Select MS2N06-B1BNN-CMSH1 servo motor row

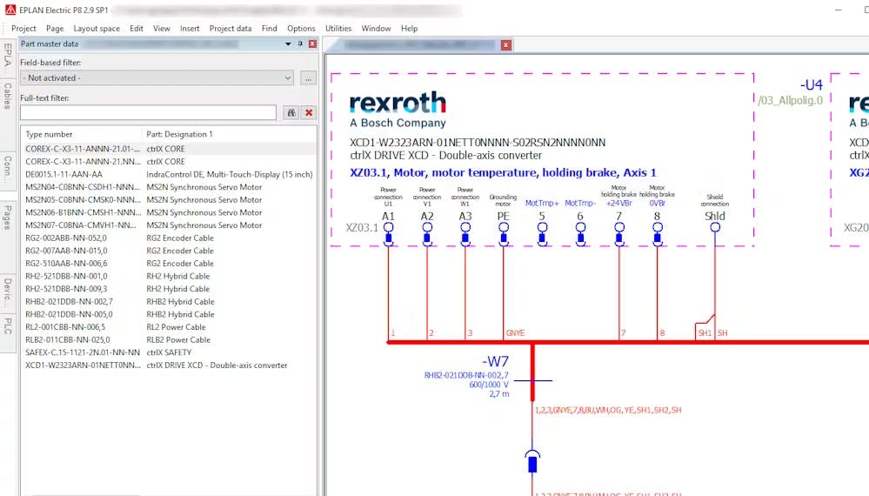pyautogui.click(x=169, y=212)
